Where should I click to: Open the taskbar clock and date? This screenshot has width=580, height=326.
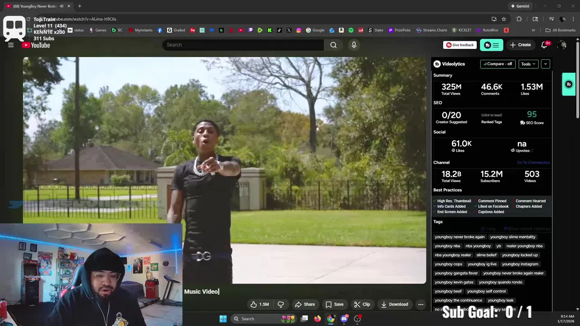(567, 319)
